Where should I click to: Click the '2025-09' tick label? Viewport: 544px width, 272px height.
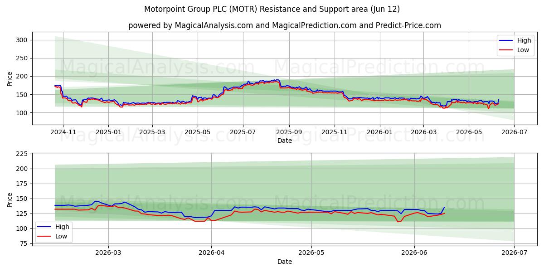pyautogui.click(x=289, y=131)
